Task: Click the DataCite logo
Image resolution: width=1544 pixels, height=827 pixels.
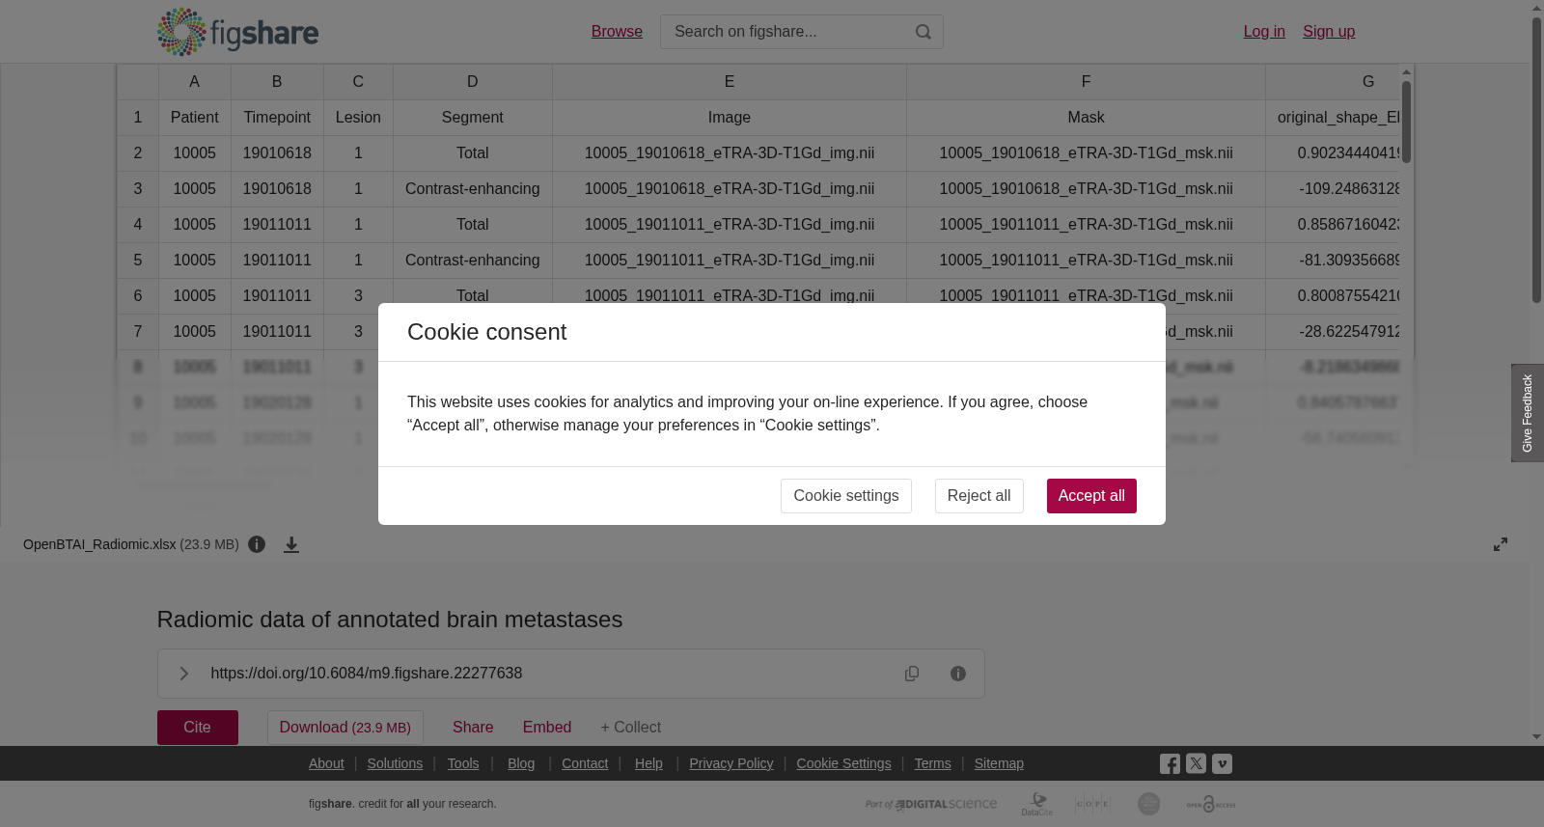Action: [x=1037, y=804]
